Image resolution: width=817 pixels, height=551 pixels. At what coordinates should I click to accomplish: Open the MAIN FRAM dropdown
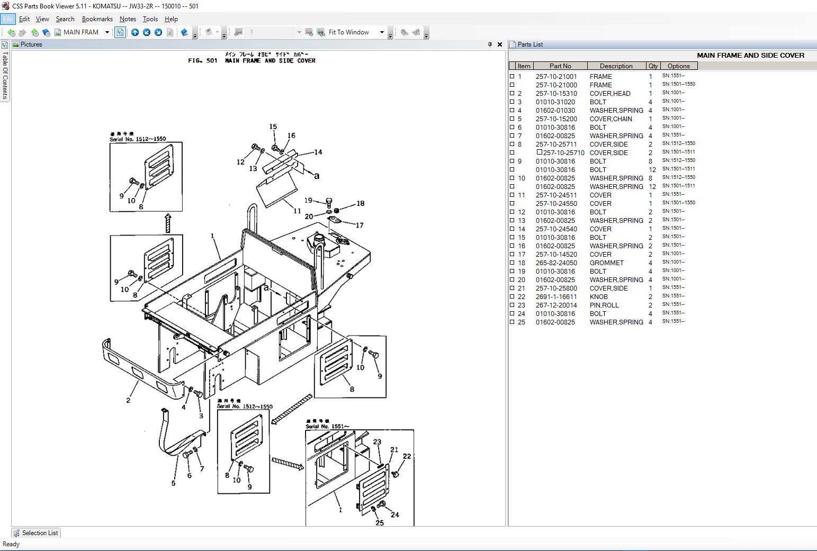pyautogui.click(x=106, y=32)
